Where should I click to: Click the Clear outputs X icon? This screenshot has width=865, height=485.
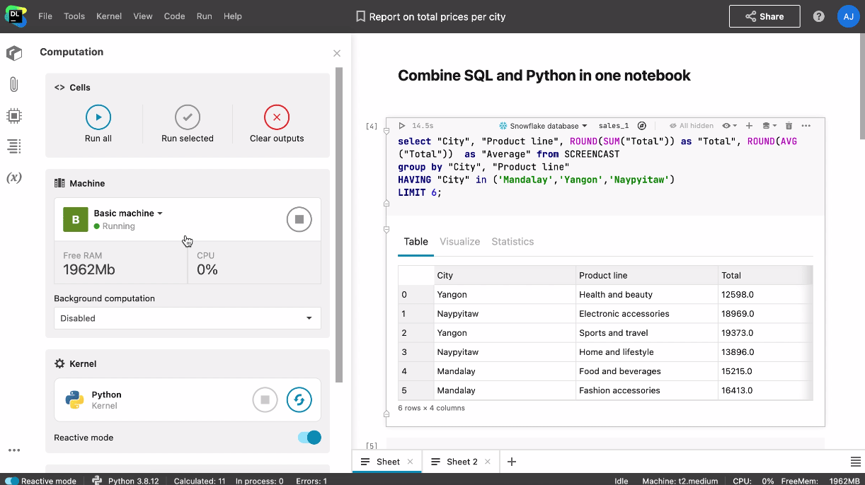[x=277, y=117]
